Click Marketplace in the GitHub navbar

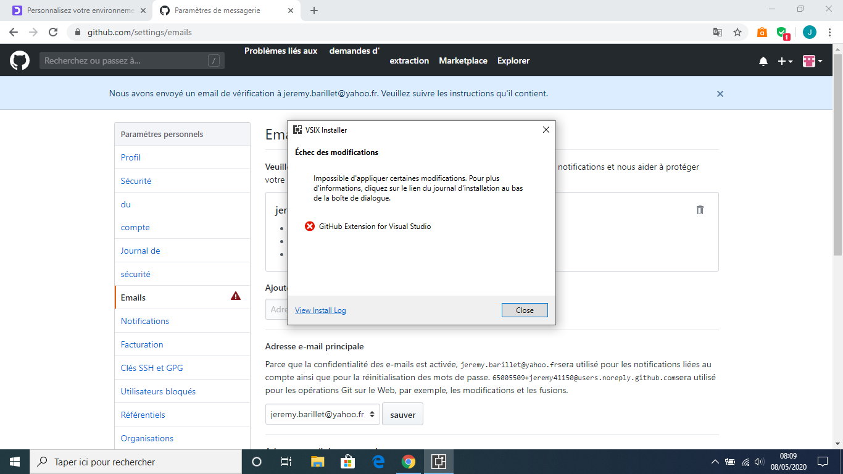tap(463, 60)
